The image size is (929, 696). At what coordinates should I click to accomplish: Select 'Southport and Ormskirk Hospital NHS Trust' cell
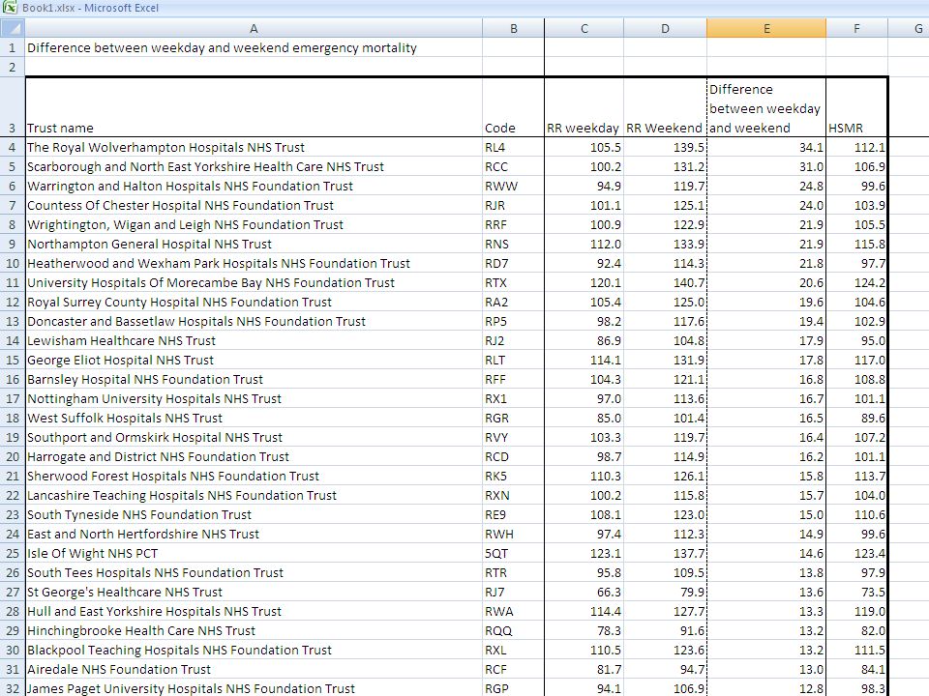click(x=254, y=437)
